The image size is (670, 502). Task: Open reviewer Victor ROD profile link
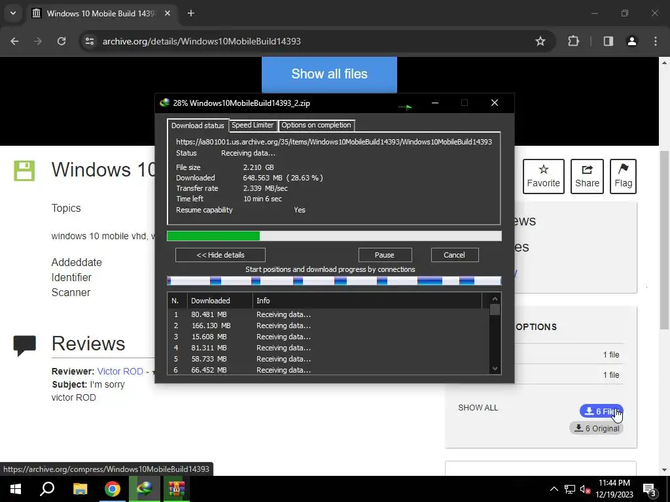pyautogui.click(x=120, y=371)
